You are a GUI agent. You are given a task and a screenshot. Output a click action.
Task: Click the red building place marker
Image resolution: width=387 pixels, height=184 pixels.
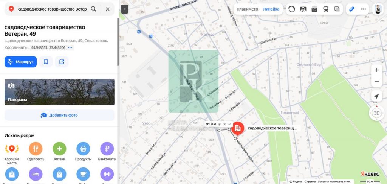click(x=238, y=128)
